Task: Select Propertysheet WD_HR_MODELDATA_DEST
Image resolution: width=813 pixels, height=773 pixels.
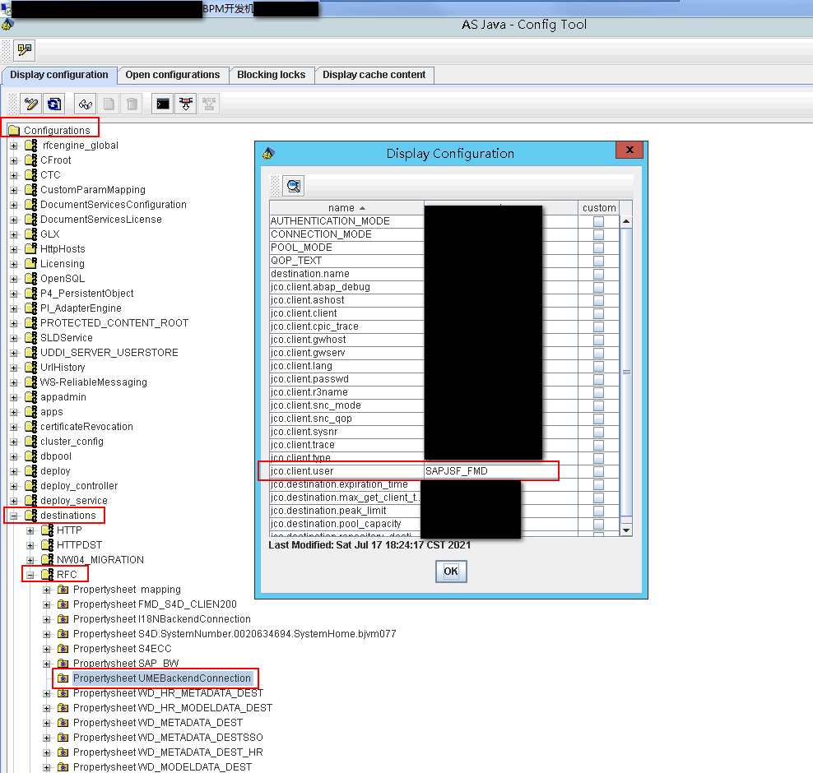Action: [173, 708]
